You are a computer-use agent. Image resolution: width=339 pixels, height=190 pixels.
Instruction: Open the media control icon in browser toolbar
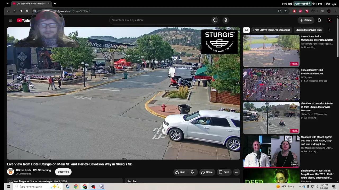[x=322, y=11]
